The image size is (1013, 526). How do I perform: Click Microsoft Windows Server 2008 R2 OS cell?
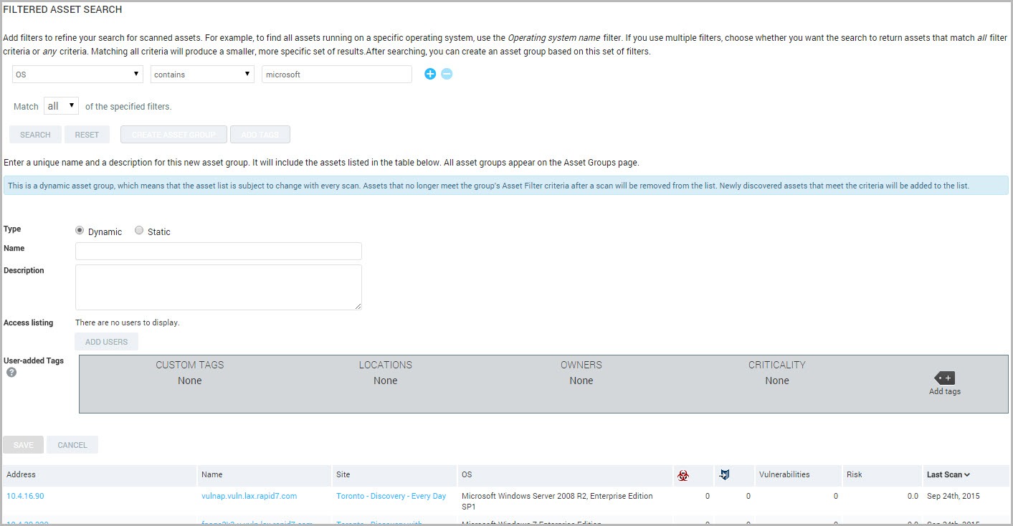pos(557,501)
